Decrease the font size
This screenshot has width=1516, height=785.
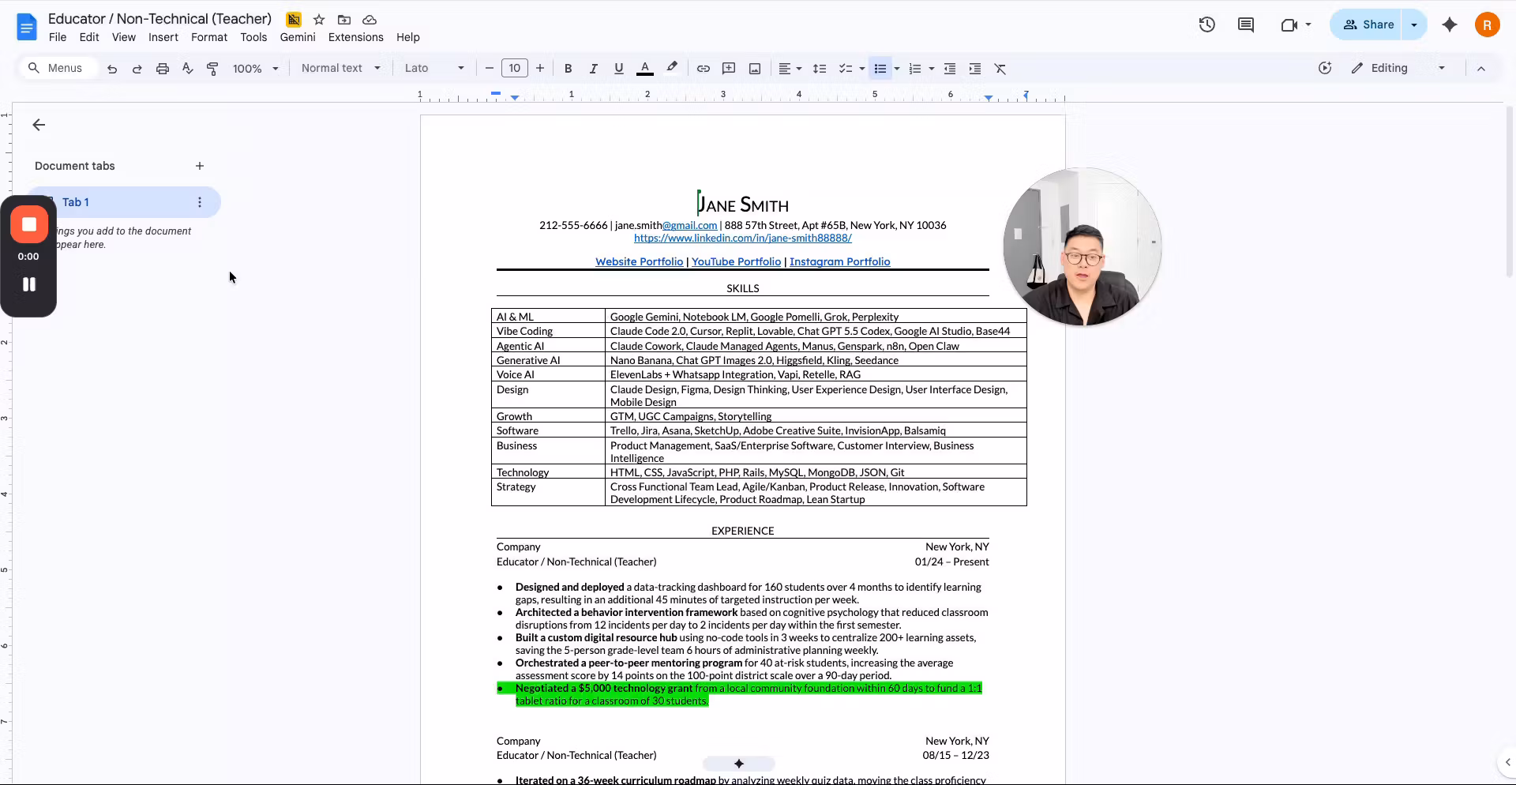coord(490,69)
